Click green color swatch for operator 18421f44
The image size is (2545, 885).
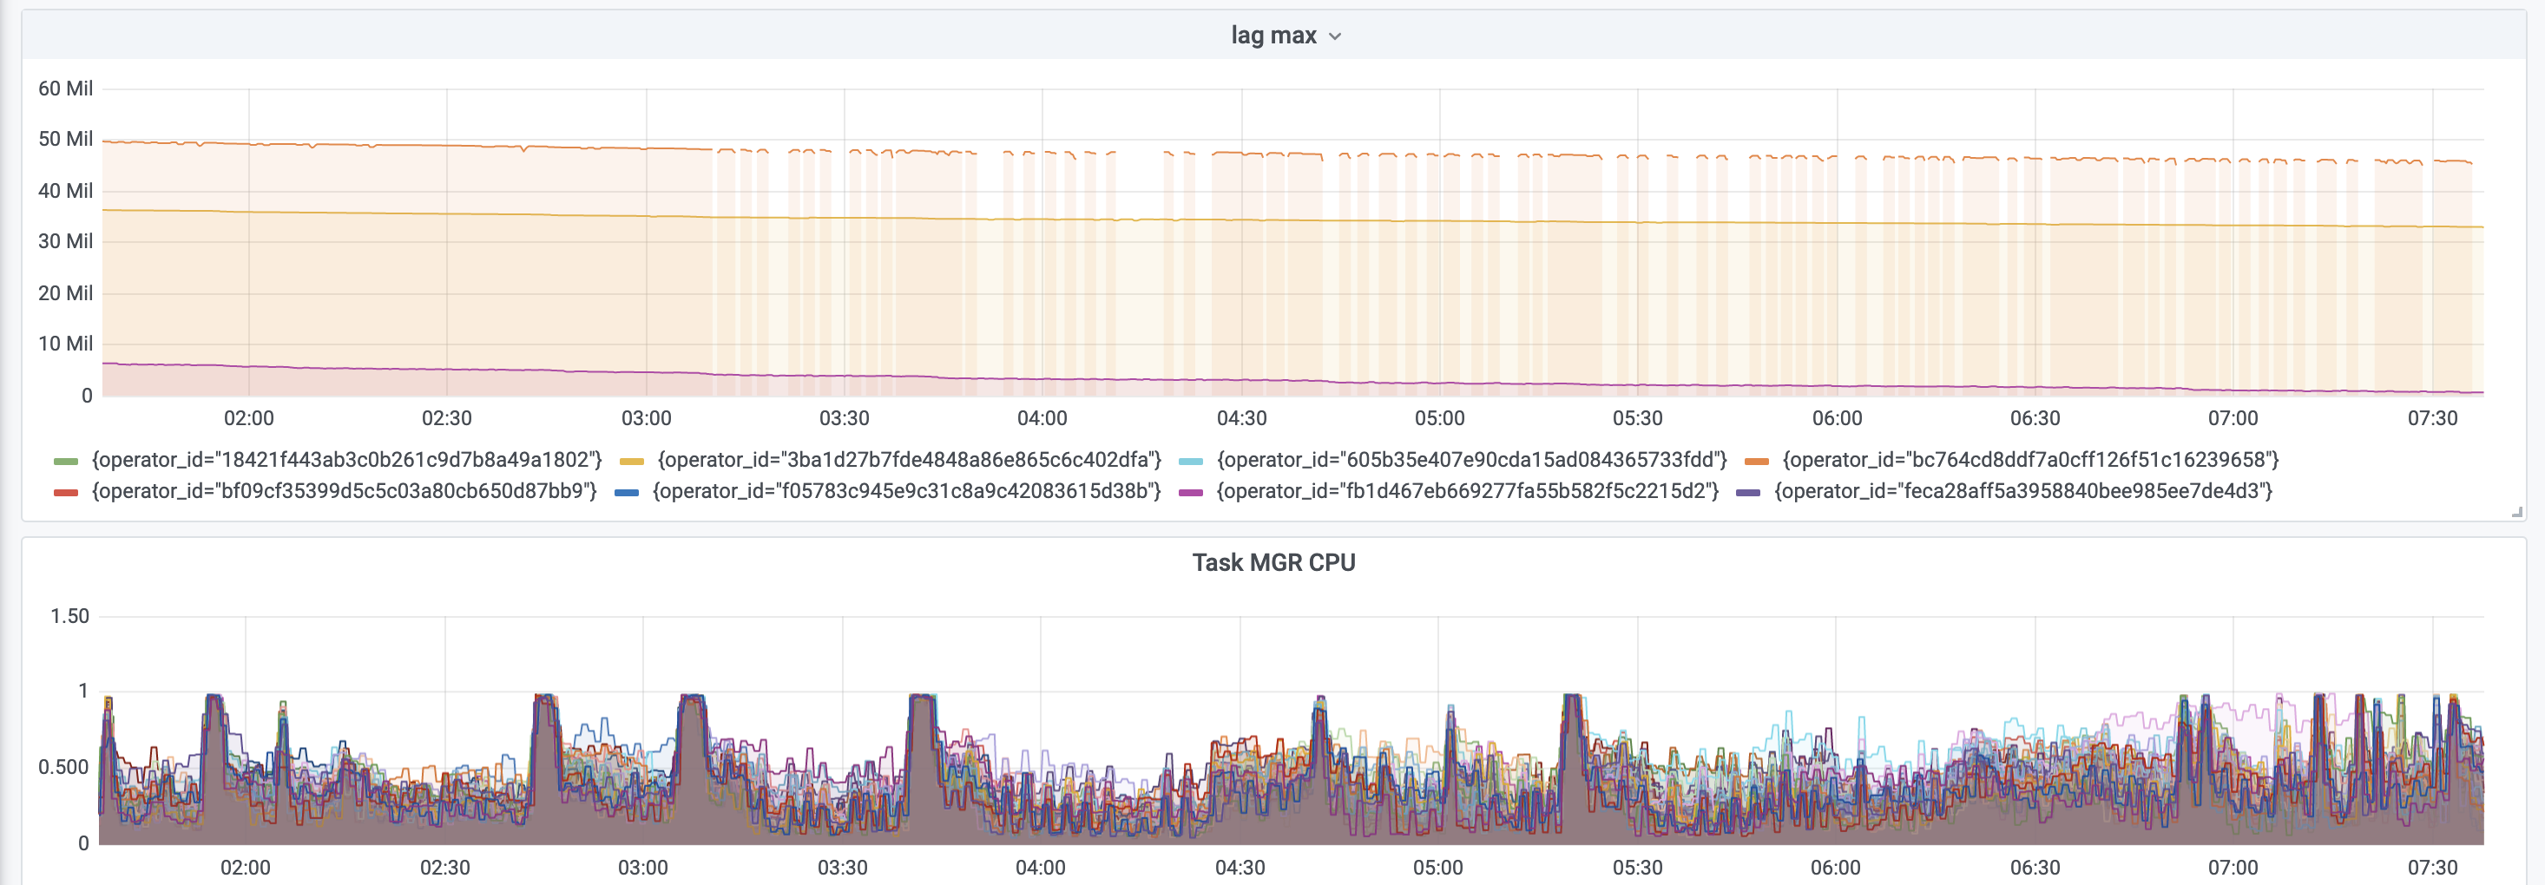point(65,462)
